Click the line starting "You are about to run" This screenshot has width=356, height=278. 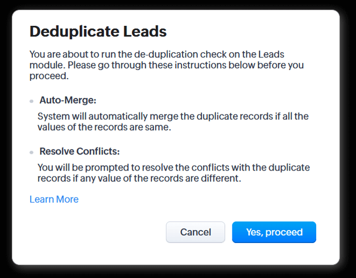(156, 54)
